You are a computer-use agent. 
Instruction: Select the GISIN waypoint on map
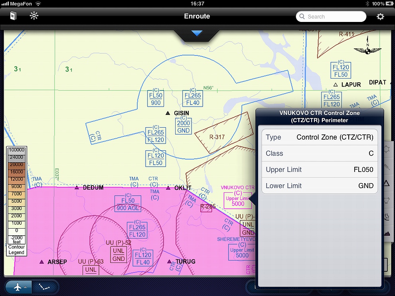pyautogui.click(x=168, y=113)
